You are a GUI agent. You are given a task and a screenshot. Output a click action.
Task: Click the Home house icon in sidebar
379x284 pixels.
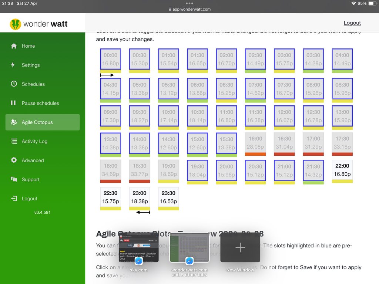click(x=14, y=46)
